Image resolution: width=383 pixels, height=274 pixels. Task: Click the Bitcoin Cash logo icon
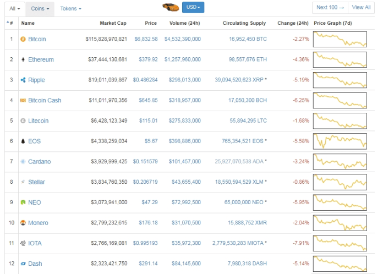coord(23,100)
